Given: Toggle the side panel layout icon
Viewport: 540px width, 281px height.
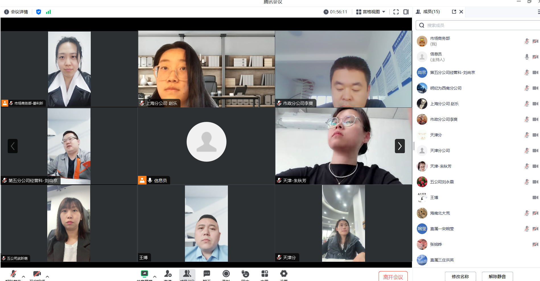Looking at the screenshot, I should [406, 12].
